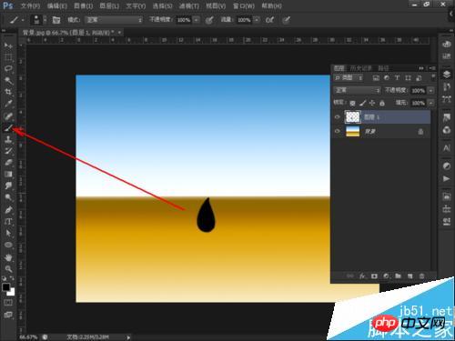
Task: Switch to the 历史记录 tab
Action: tap(361, 68)
